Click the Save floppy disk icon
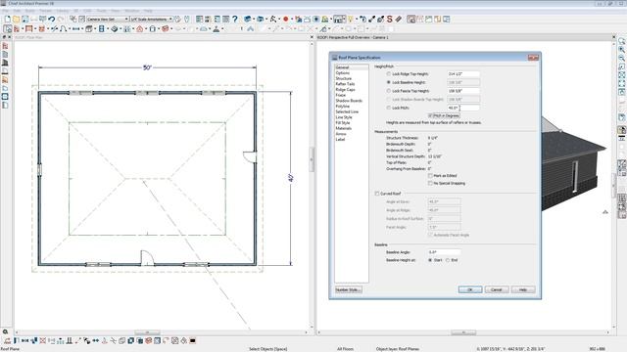 (24, 20)
